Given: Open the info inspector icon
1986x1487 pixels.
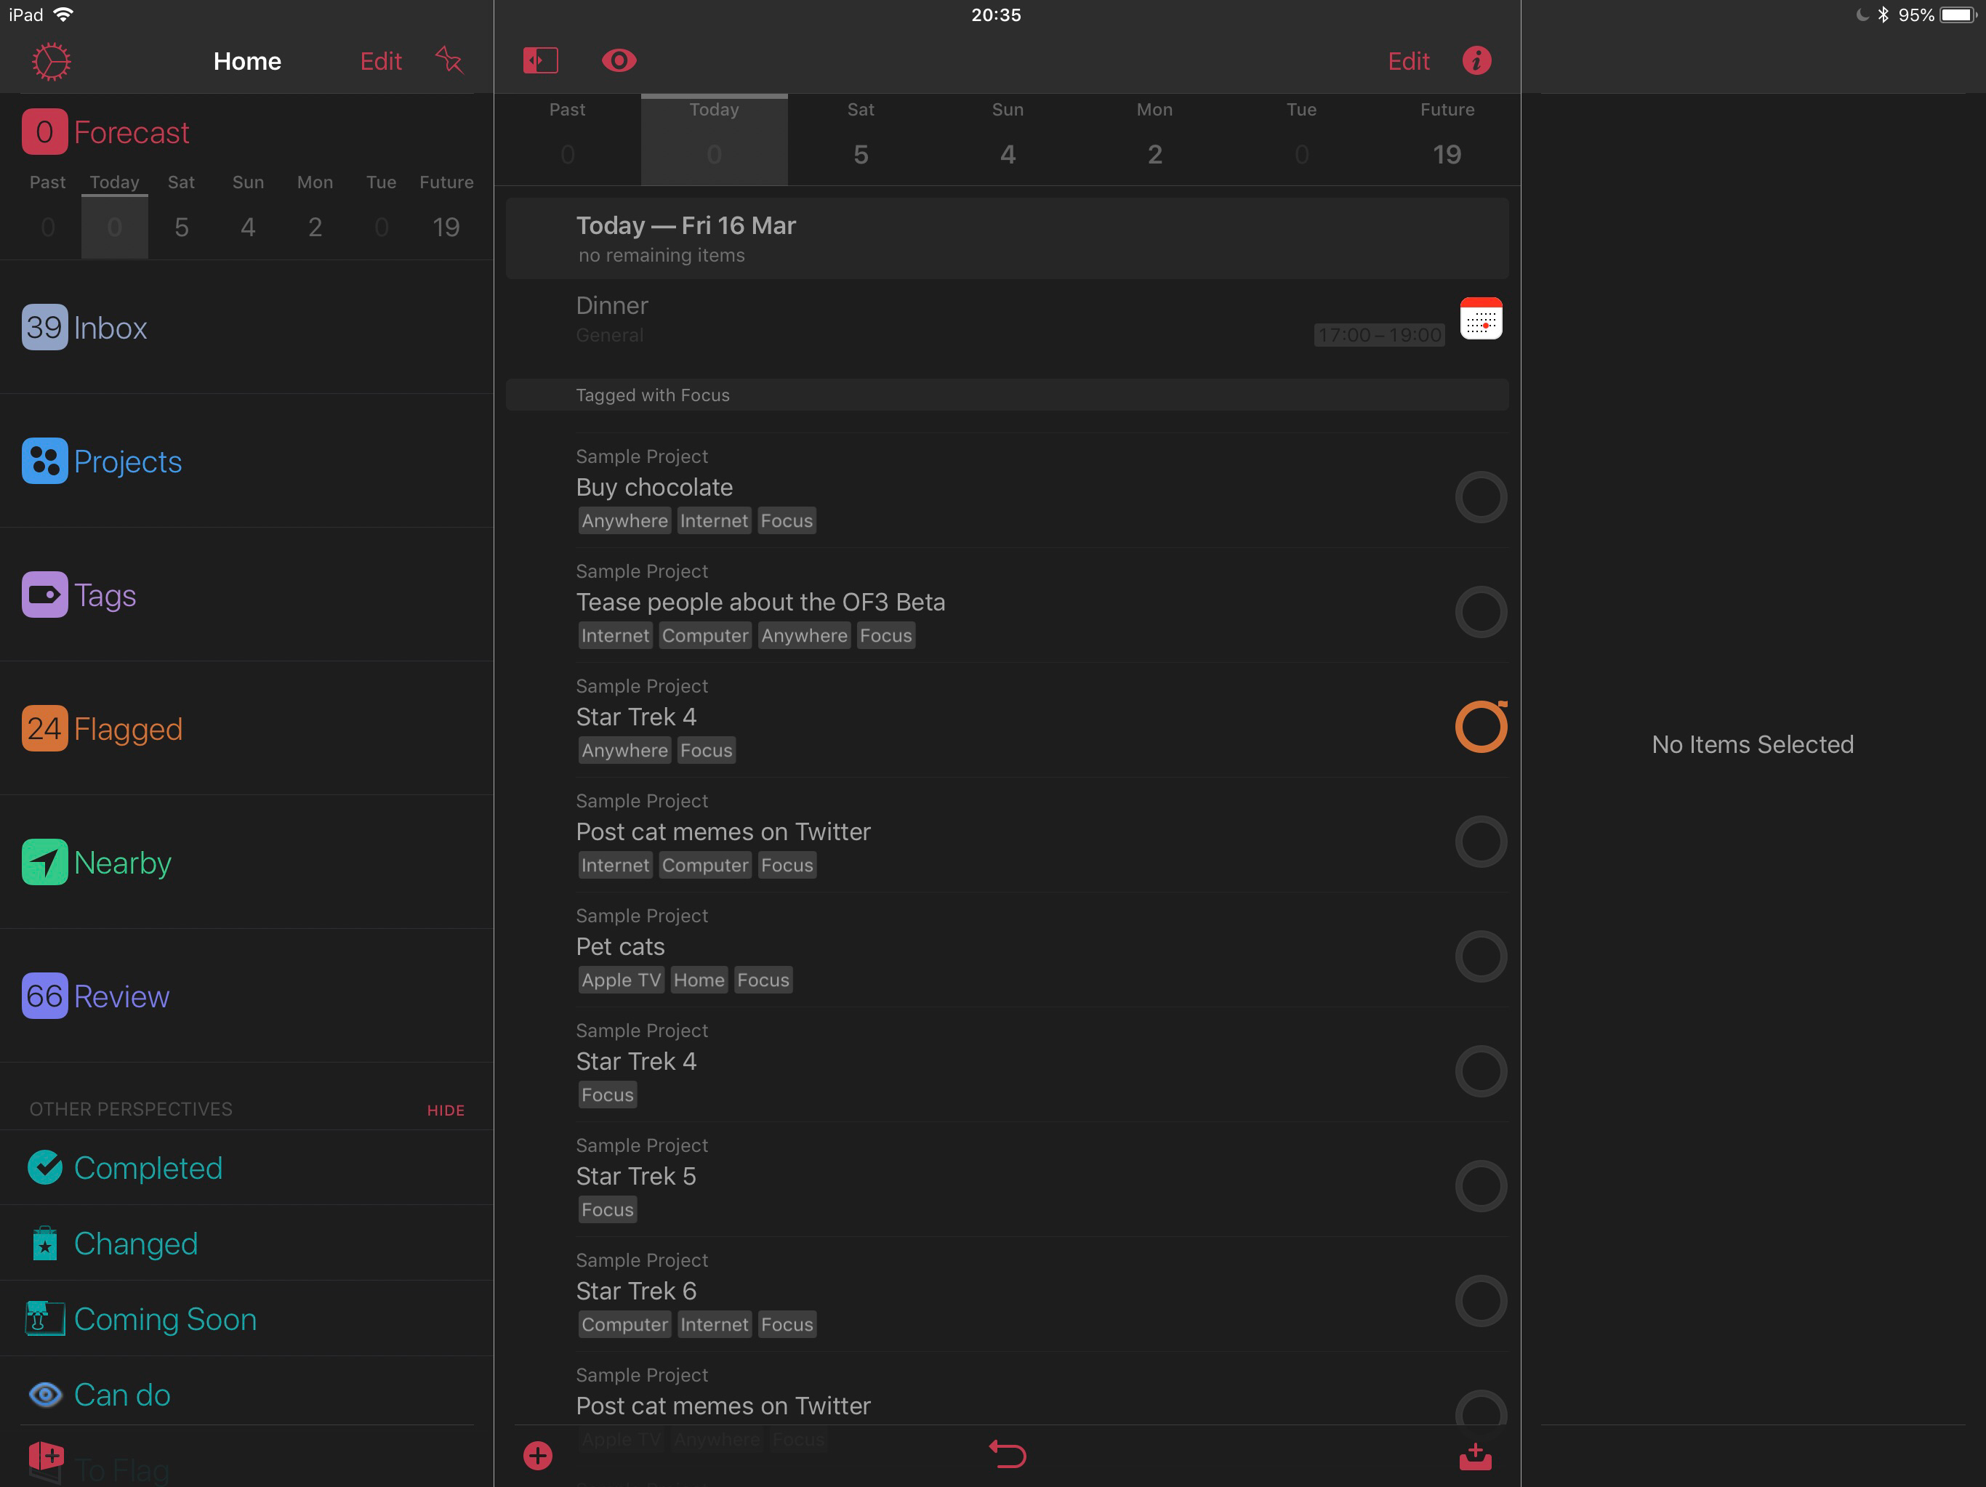Looking at the screenshot, I should click(x=1477, y=61).
